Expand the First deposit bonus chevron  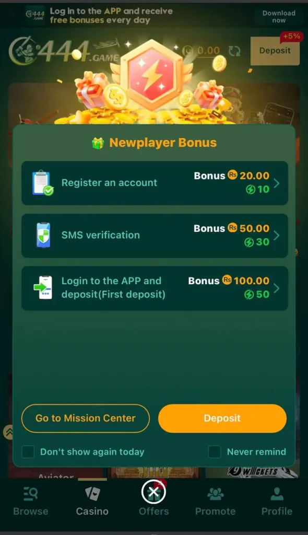(x=277, y=288)
